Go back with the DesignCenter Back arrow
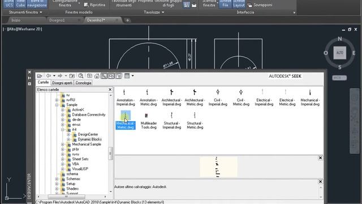This screenshot has width=362, height=204. tap(48, 76)
